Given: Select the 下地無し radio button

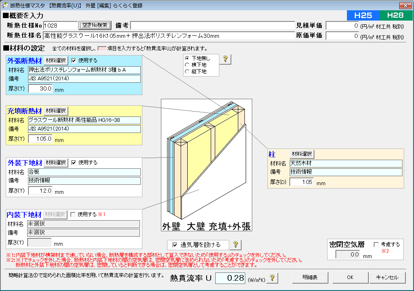Looking at the screenshot, I should (x=187, y=58).
